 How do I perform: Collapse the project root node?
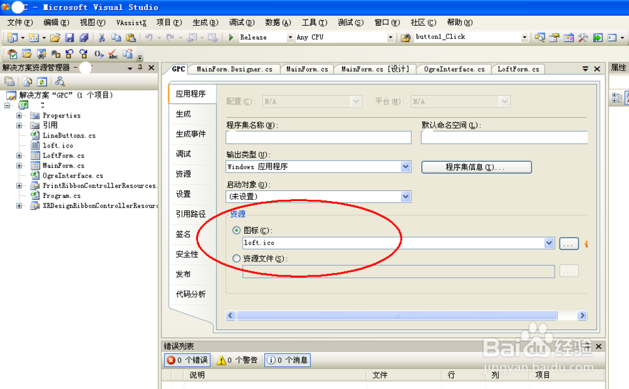[x=7, y=106]
